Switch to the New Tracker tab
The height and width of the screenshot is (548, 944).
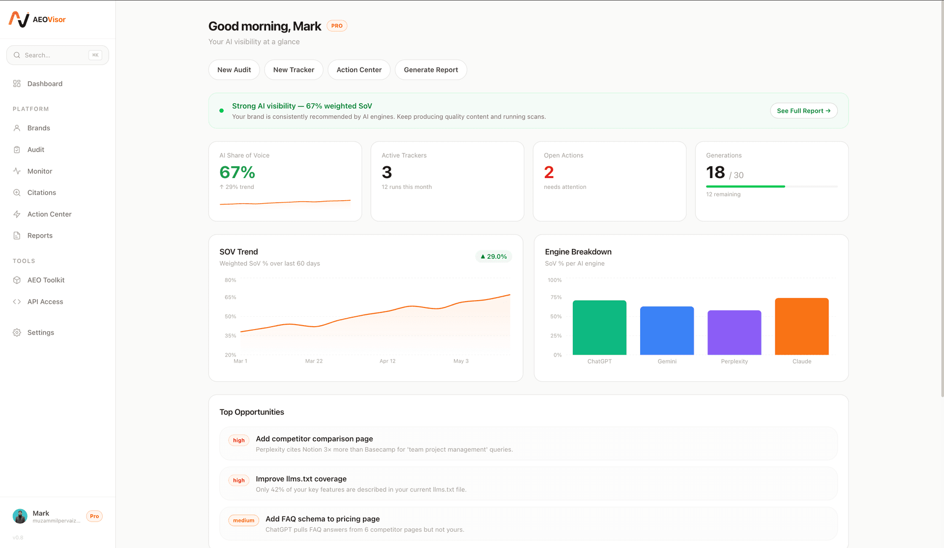click(294, 69)
